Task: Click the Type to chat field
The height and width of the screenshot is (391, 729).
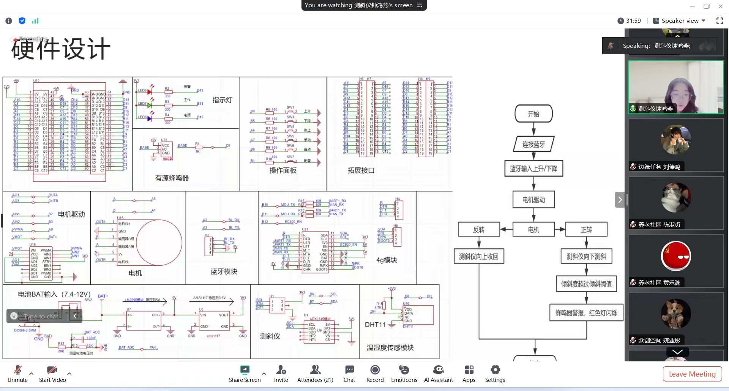Action: (41, 316)
